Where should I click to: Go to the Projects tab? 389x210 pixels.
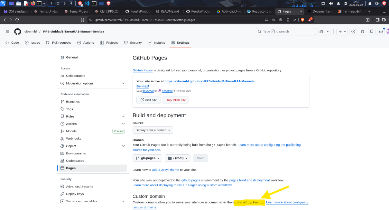(x=109, y=42)
